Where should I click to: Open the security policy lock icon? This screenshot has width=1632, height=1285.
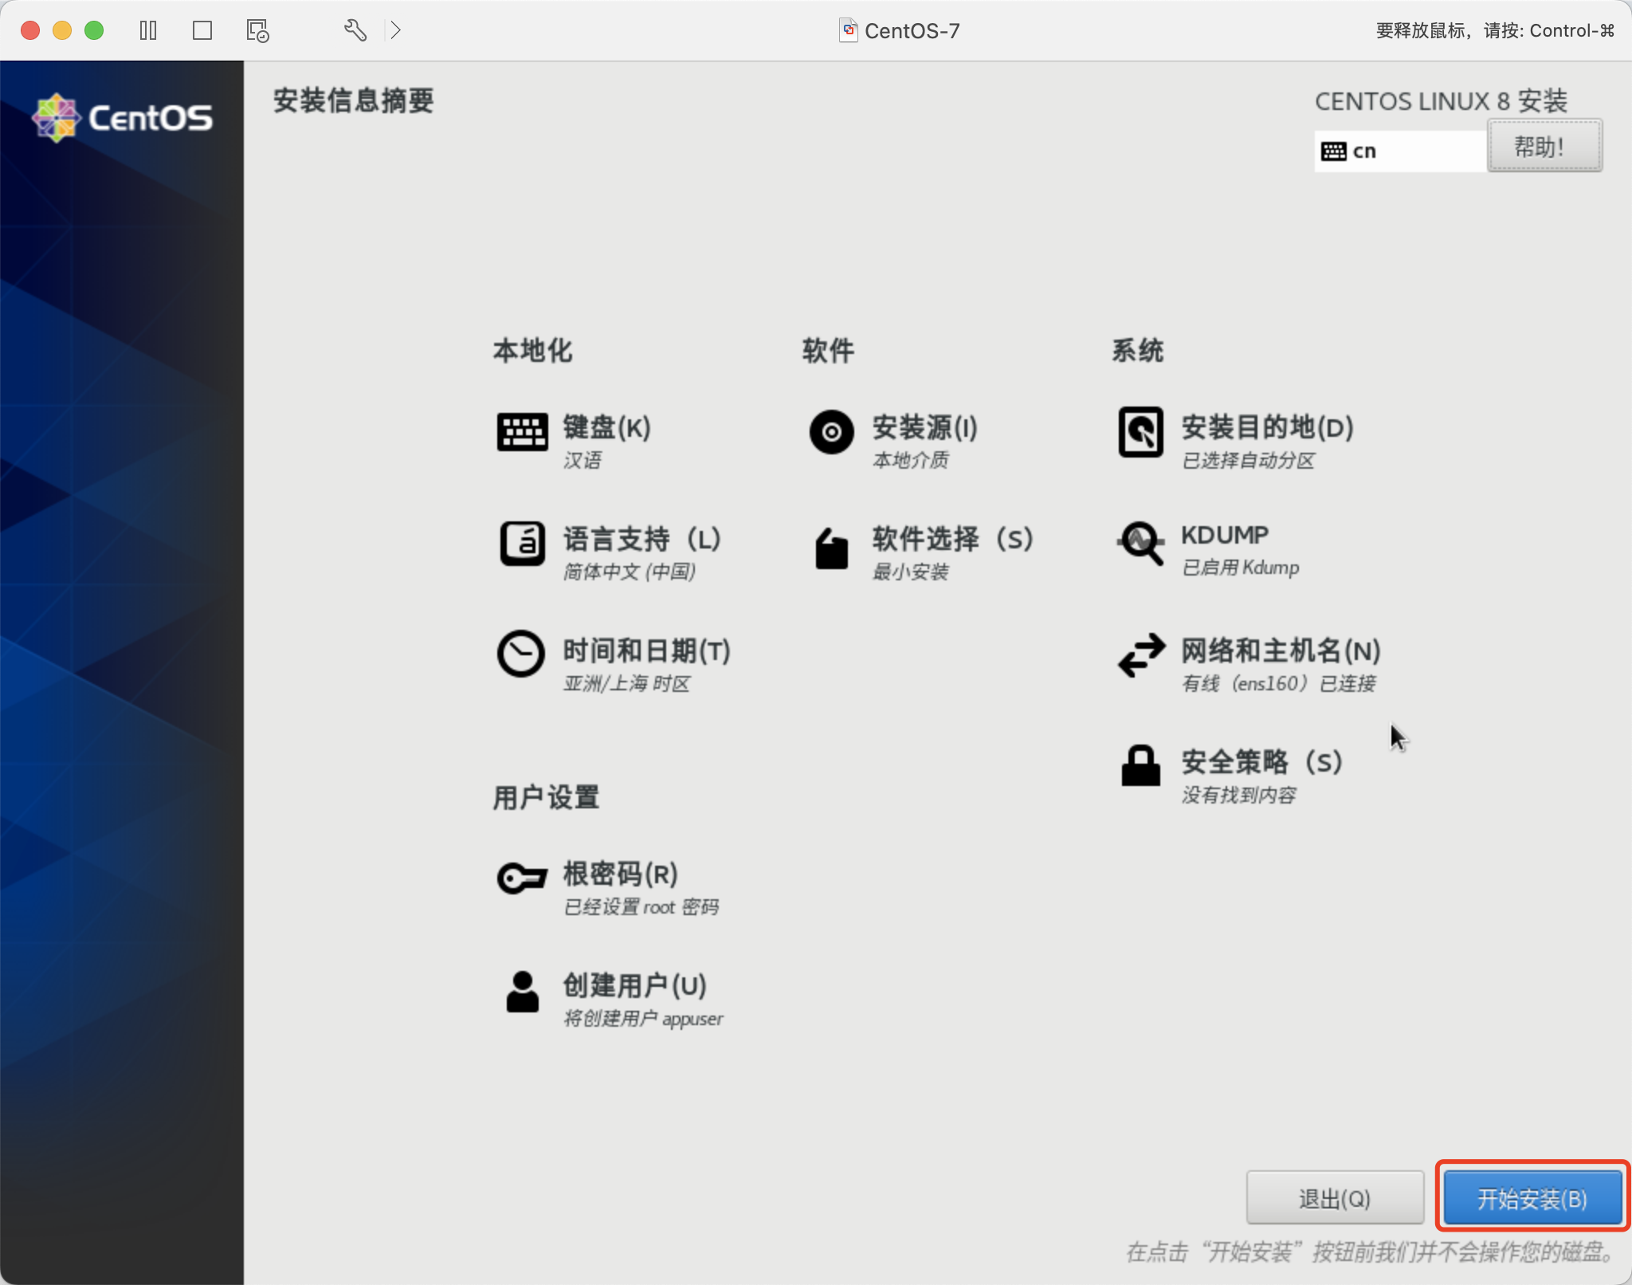click(x=1140, y=765)
